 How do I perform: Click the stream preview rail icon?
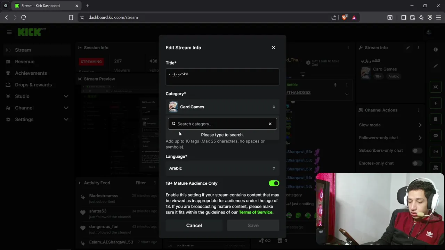(436, 87)
